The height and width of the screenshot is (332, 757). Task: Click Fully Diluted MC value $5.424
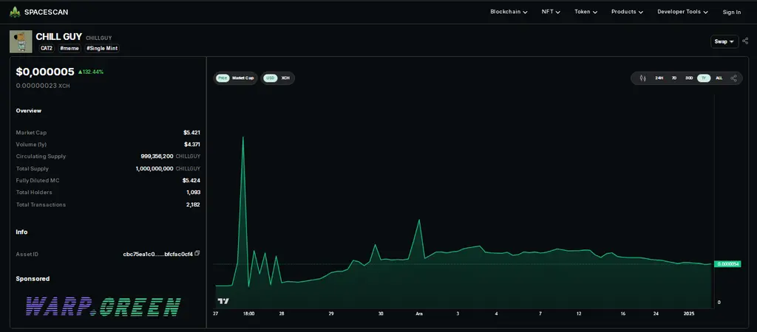click(x=191, y=181)
